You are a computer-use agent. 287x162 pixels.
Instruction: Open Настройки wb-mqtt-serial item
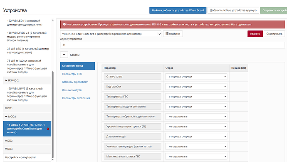tap(27, 157)
